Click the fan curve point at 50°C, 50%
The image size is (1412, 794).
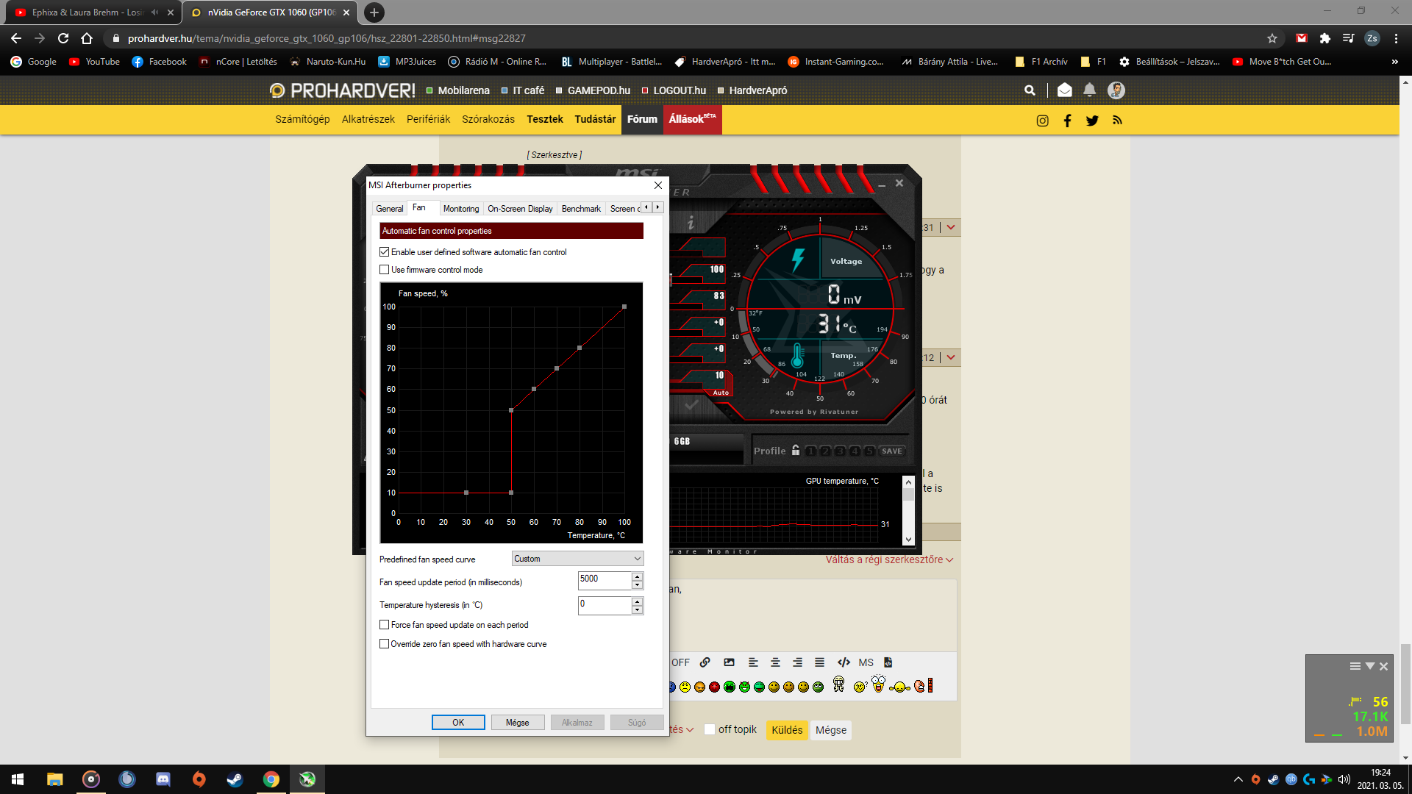point(511,410)
